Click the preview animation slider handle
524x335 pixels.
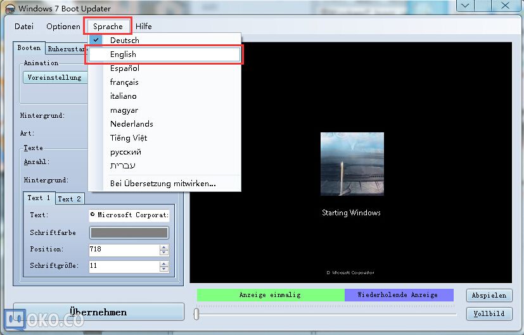pyautogui.click(x=196, y=313)
